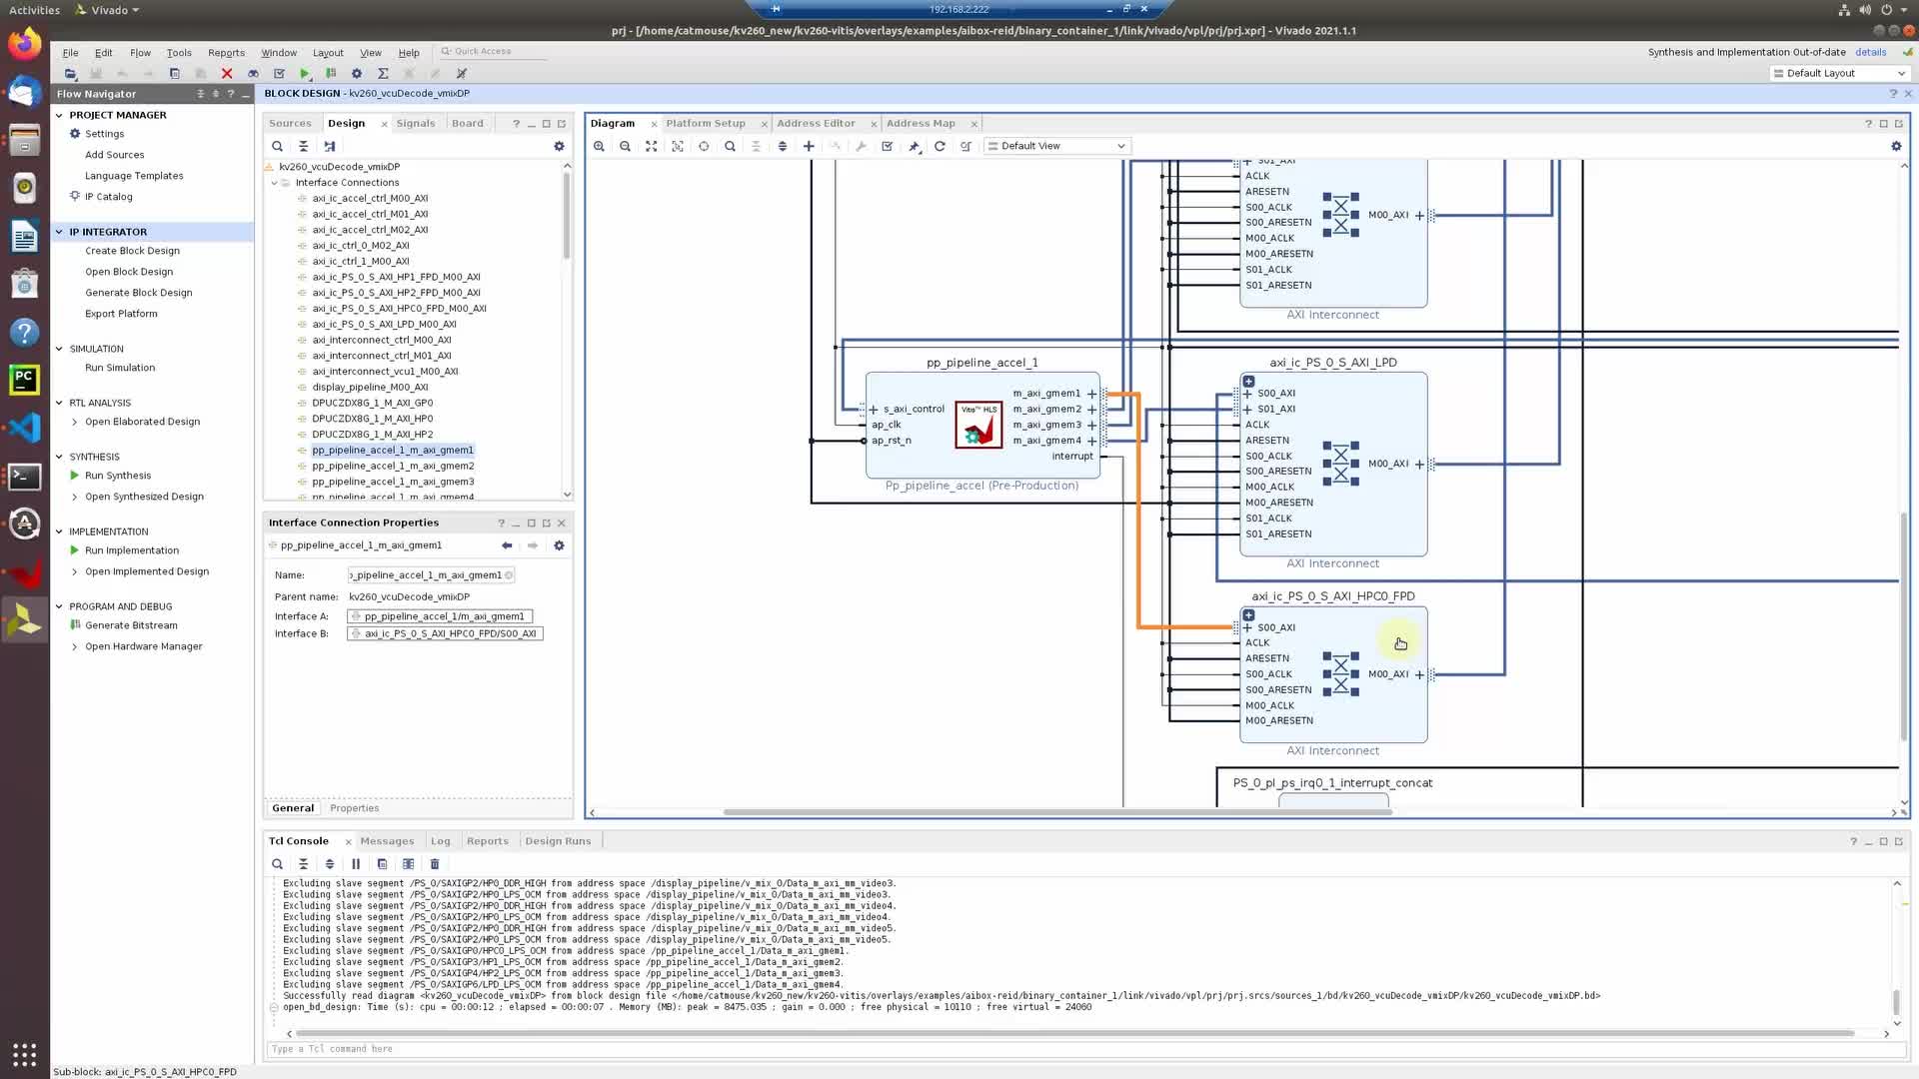Expand S00_AXI port on axi_ic_PS_0_S_AXI_HPC0_FPD
This screenshot has height=1079, width=1919.
1247,627
